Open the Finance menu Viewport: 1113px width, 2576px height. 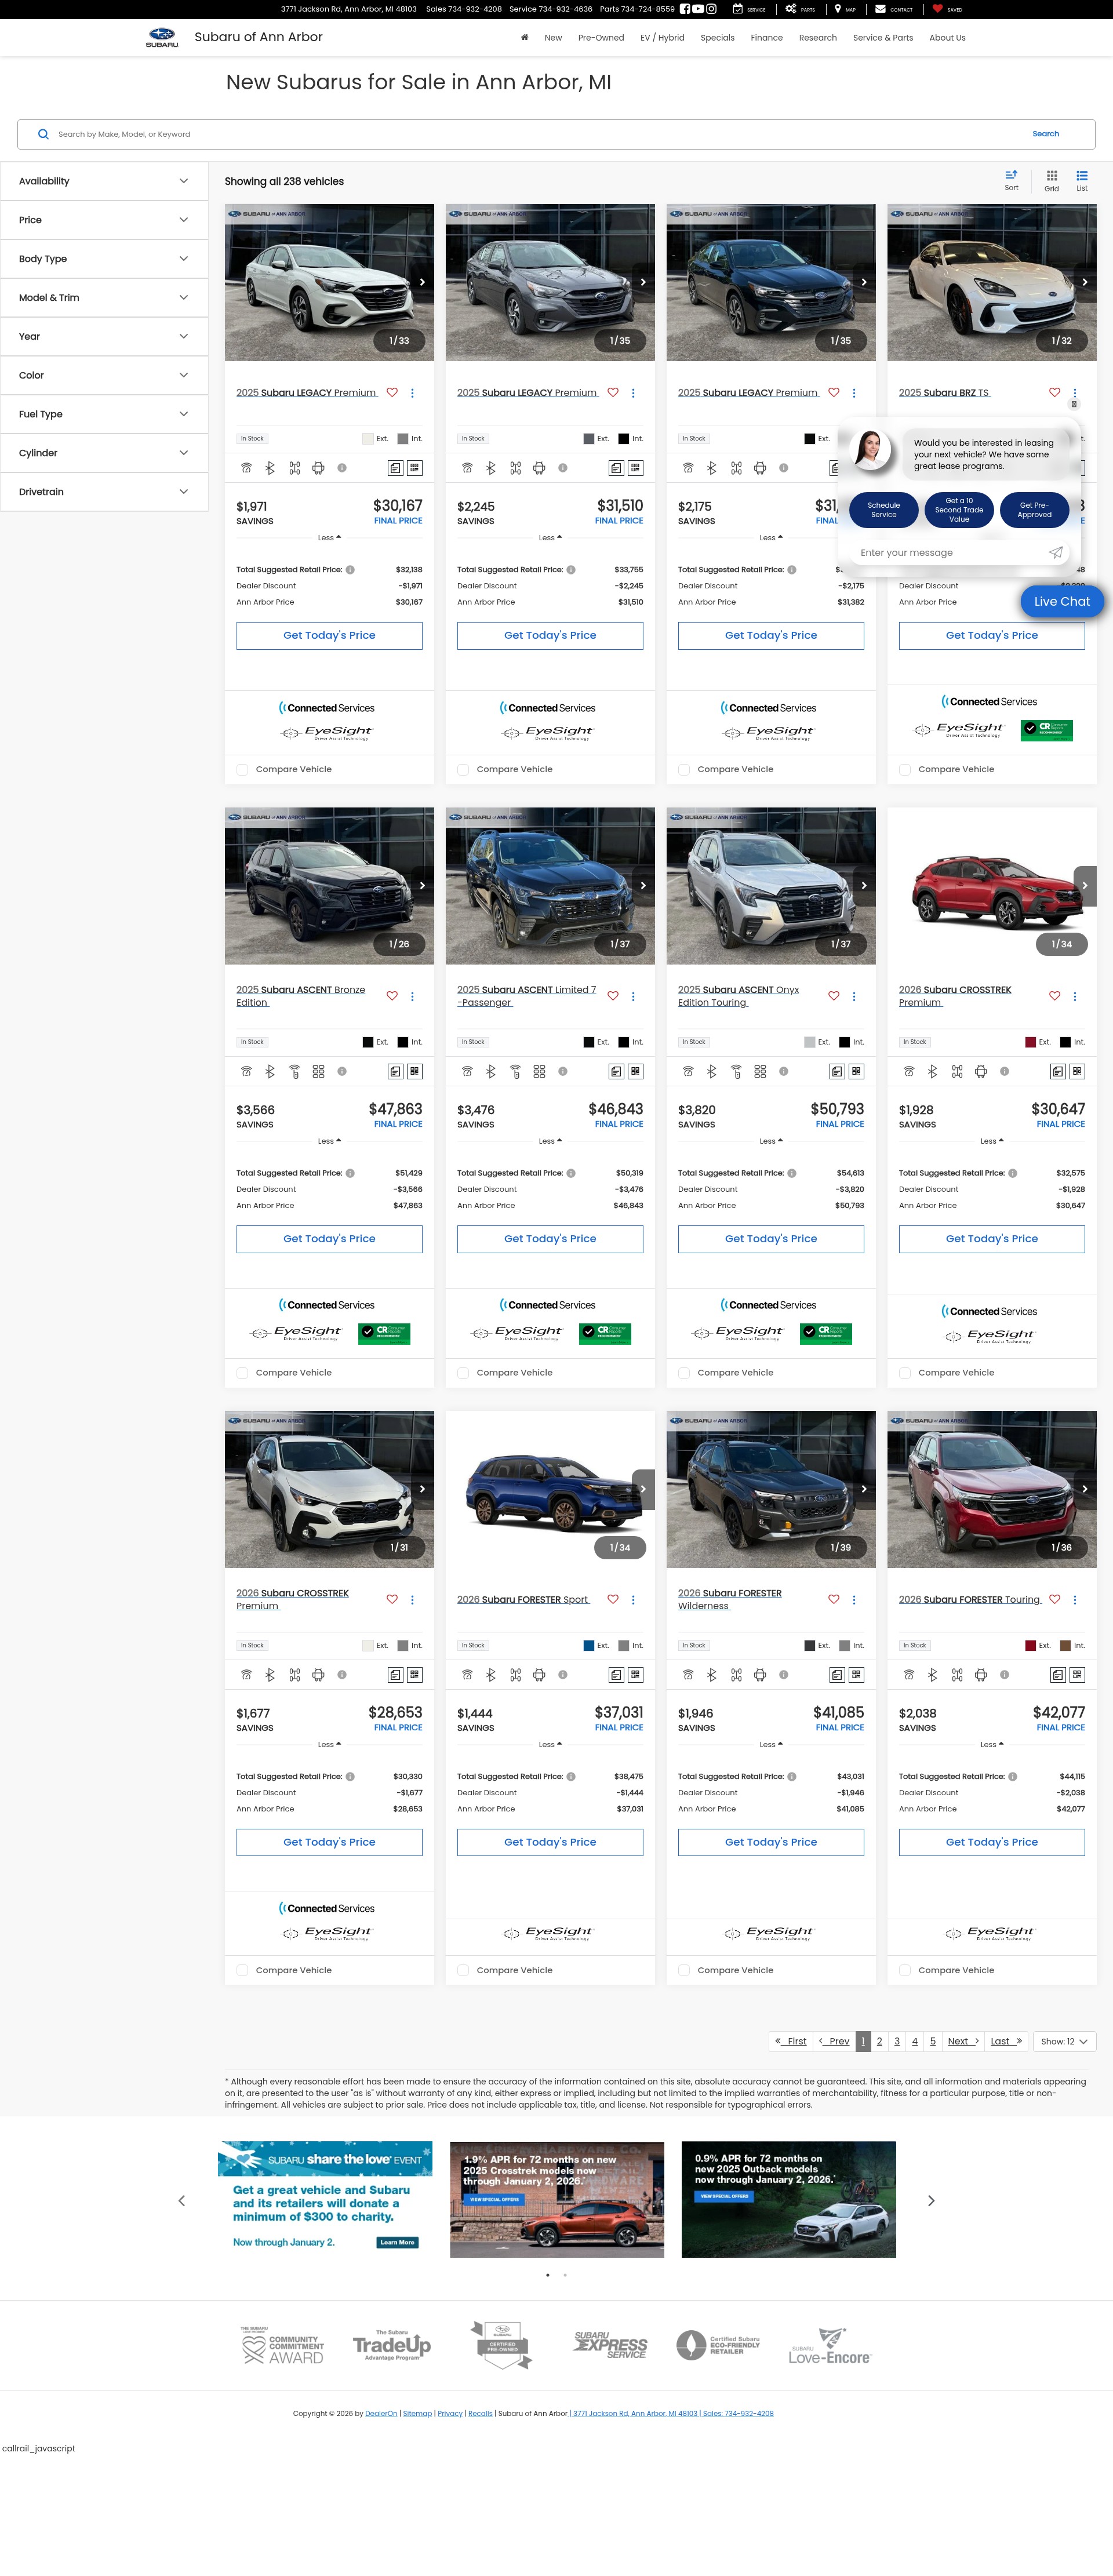point(766,38)
